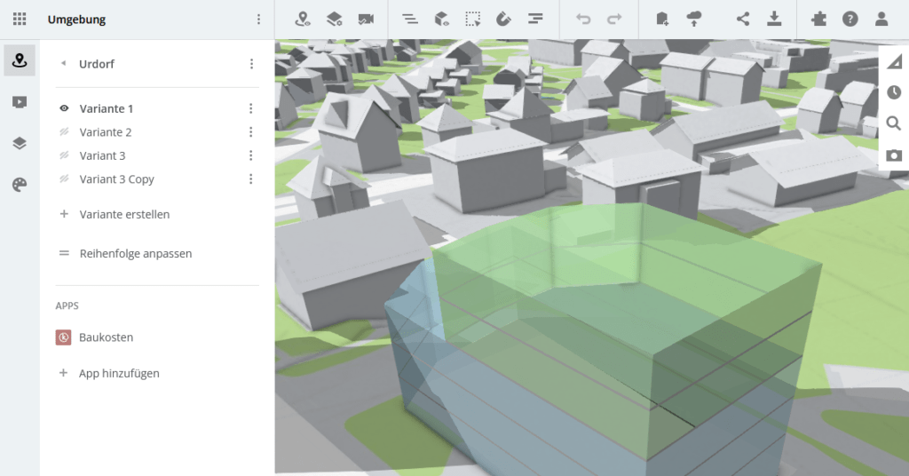Screen dimensions: 909x476
Task: Click the share icon
Action: coord(743,19)
